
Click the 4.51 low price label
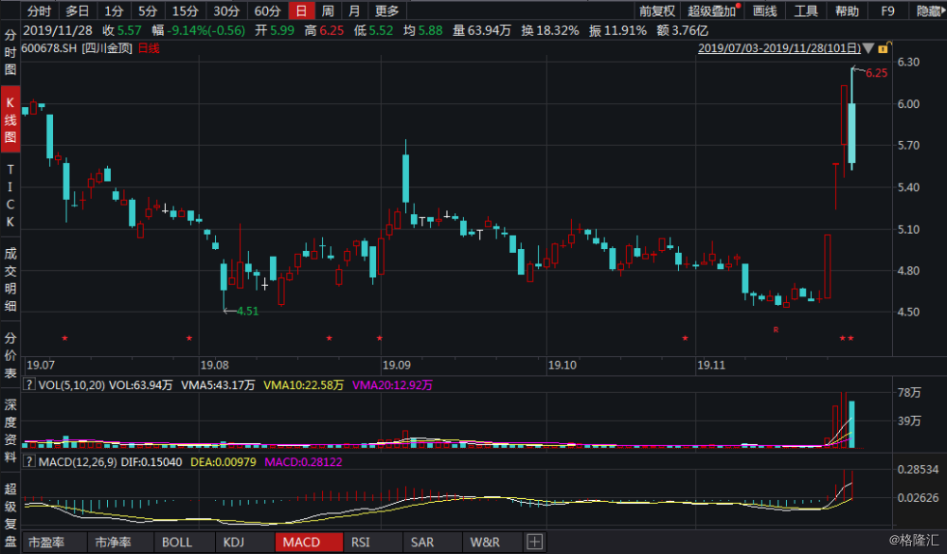(x=247, y=312)
